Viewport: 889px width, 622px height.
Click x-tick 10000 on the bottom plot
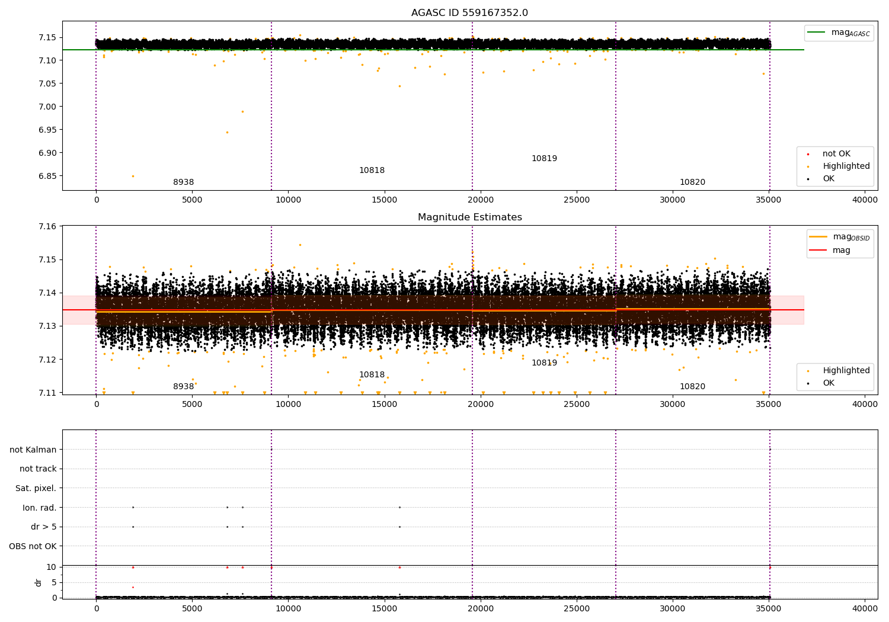(288, 608)
